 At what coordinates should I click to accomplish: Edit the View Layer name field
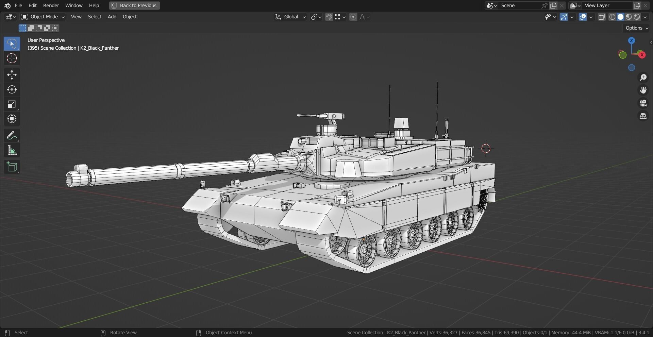607,5
